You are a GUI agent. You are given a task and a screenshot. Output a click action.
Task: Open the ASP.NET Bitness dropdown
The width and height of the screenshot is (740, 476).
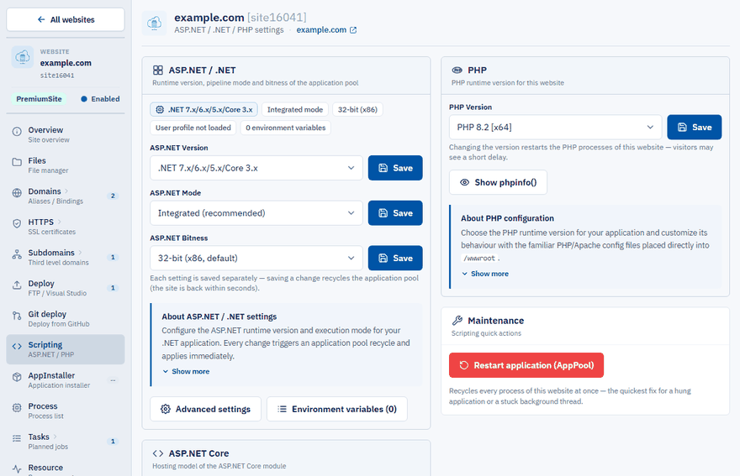(256, 258)
